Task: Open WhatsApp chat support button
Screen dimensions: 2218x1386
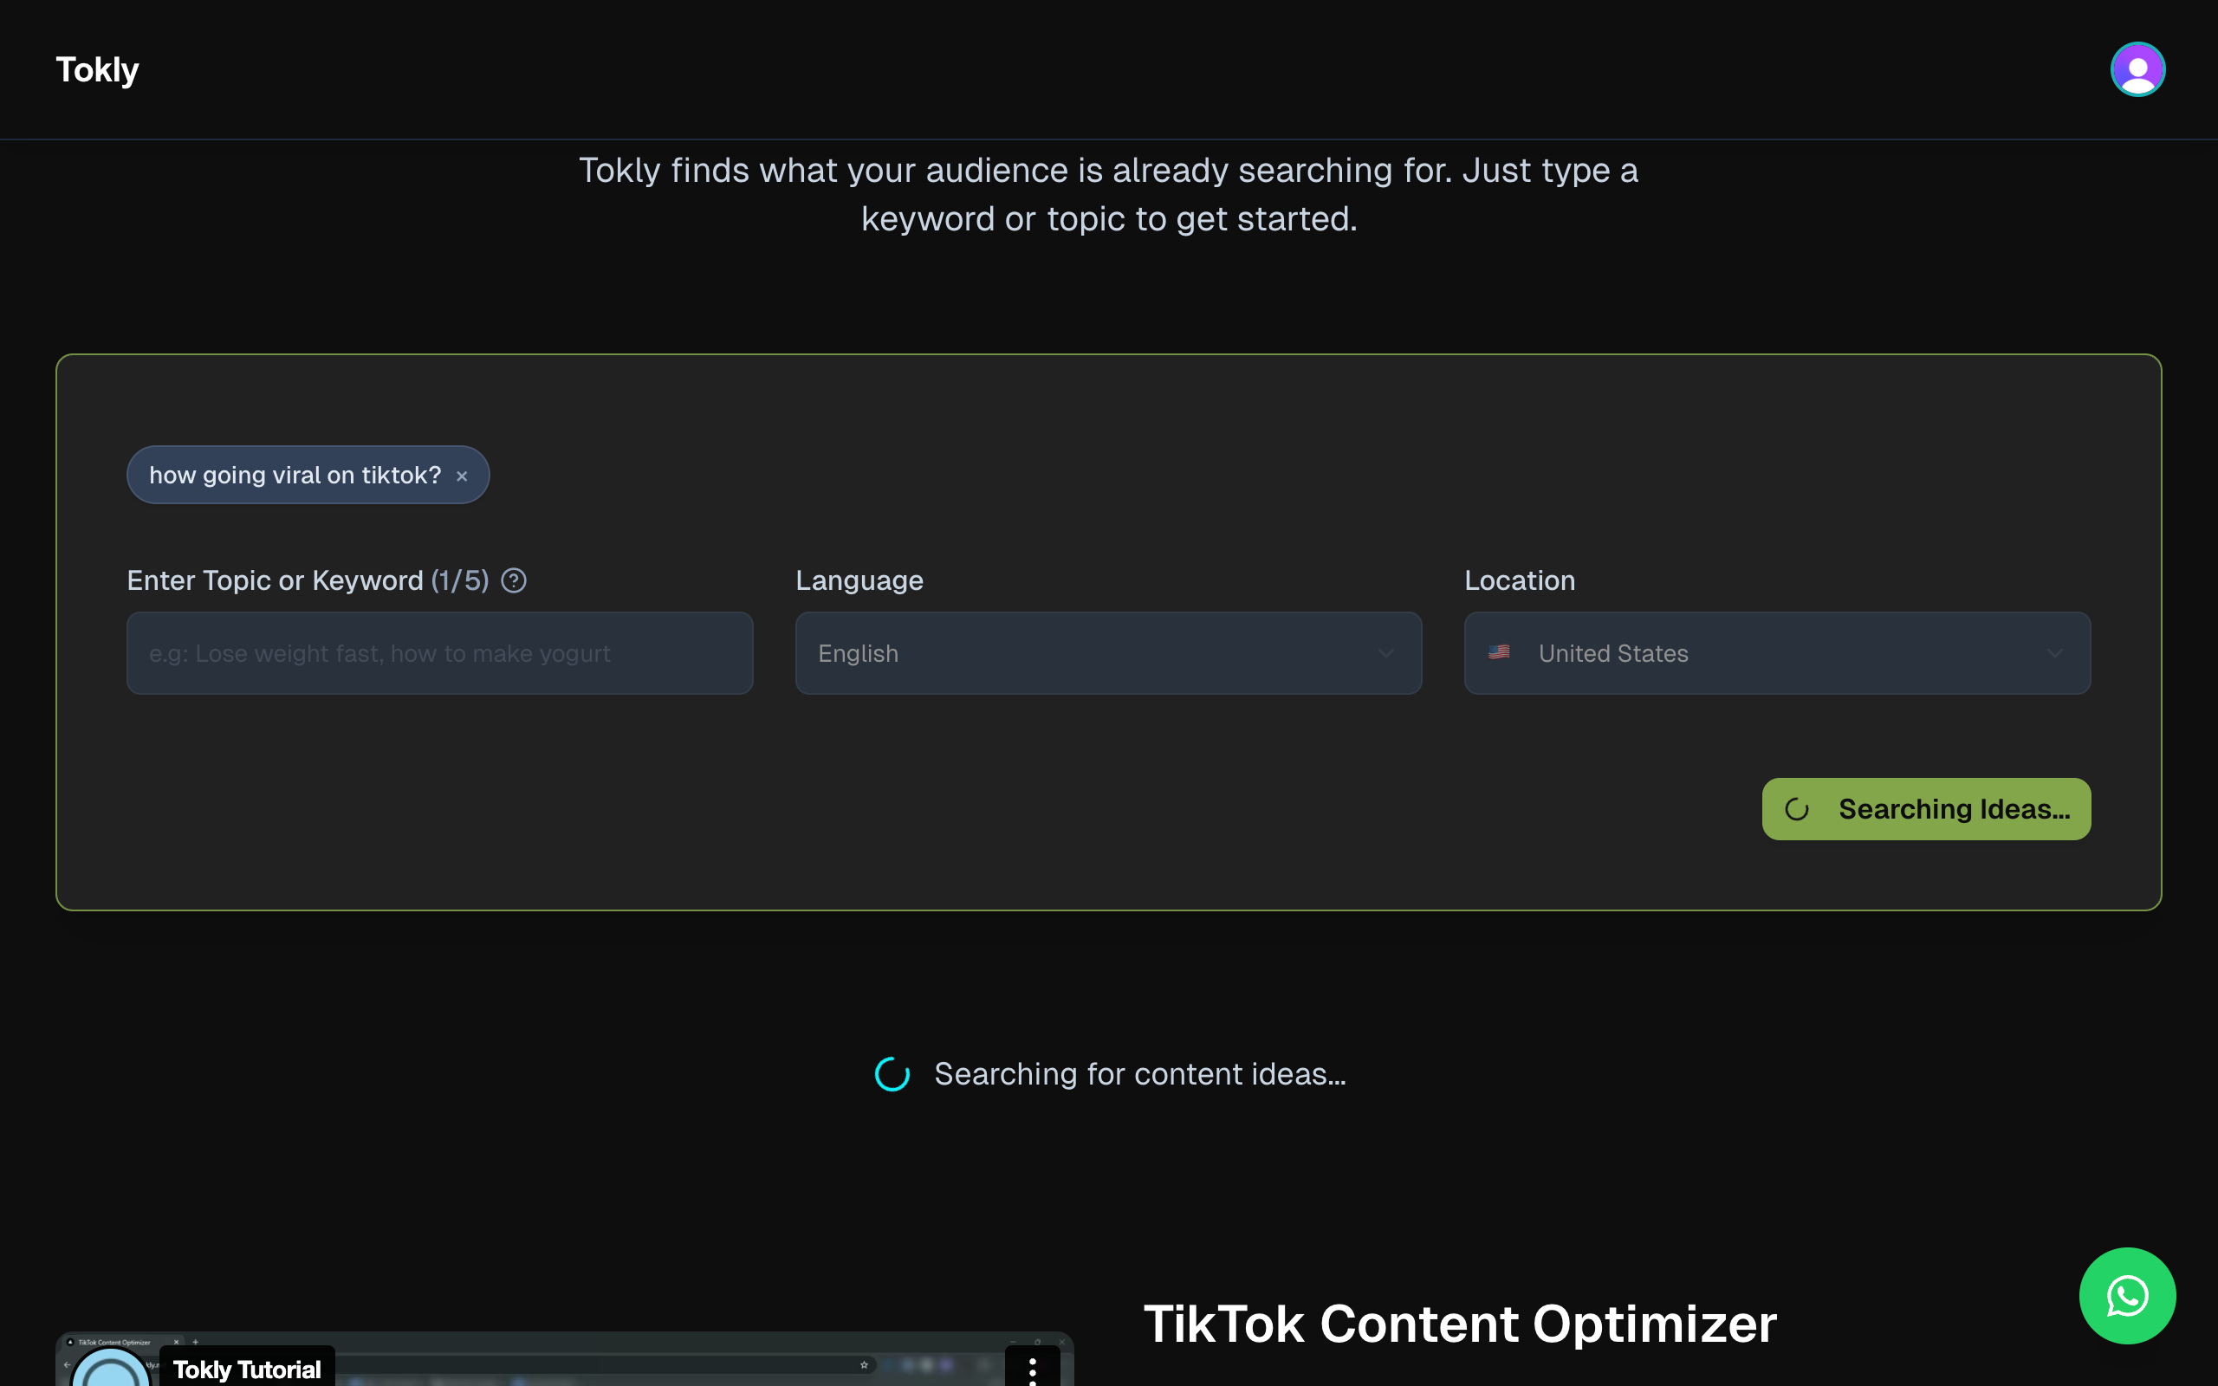Action: [2127, 1295]
